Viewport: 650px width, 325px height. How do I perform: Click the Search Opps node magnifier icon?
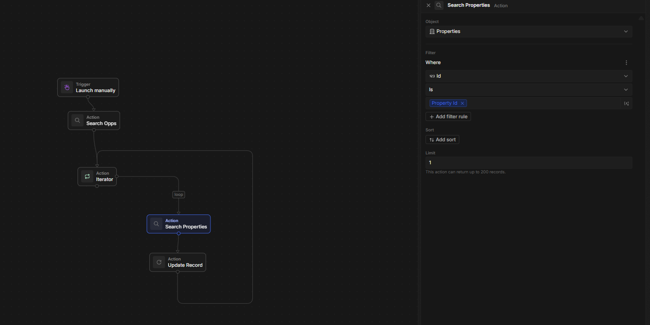tap(78, 121)
